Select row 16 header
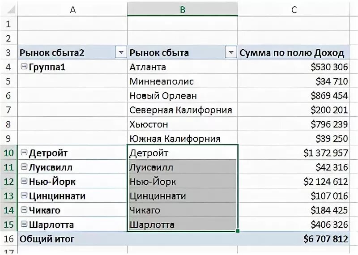This screenshot has height=255, width=358. (x=9, y=239)
